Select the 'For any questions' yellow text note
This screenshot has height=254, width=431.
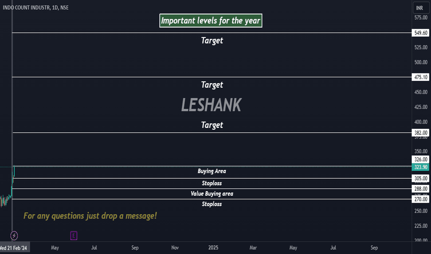[90, 216]
